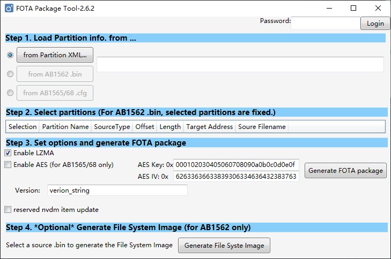Click the partition file path field
This screenshot has height=259, width=391.
pos(240,64)
